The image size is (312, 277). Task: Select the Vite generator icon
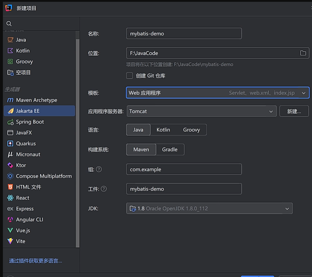pos(10,241)
